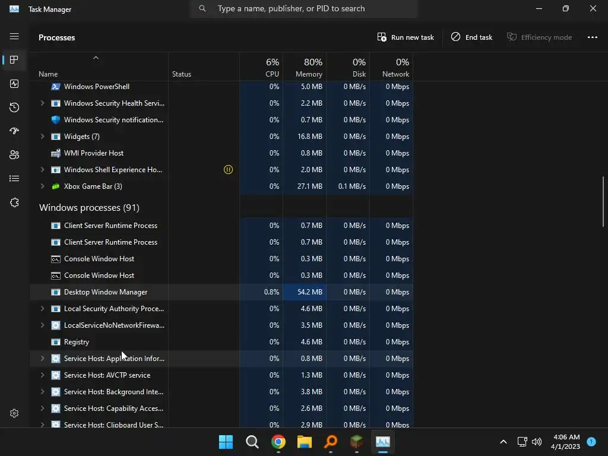
Task: Click the Task Manager title bar icon
Action: pos(14,9)
